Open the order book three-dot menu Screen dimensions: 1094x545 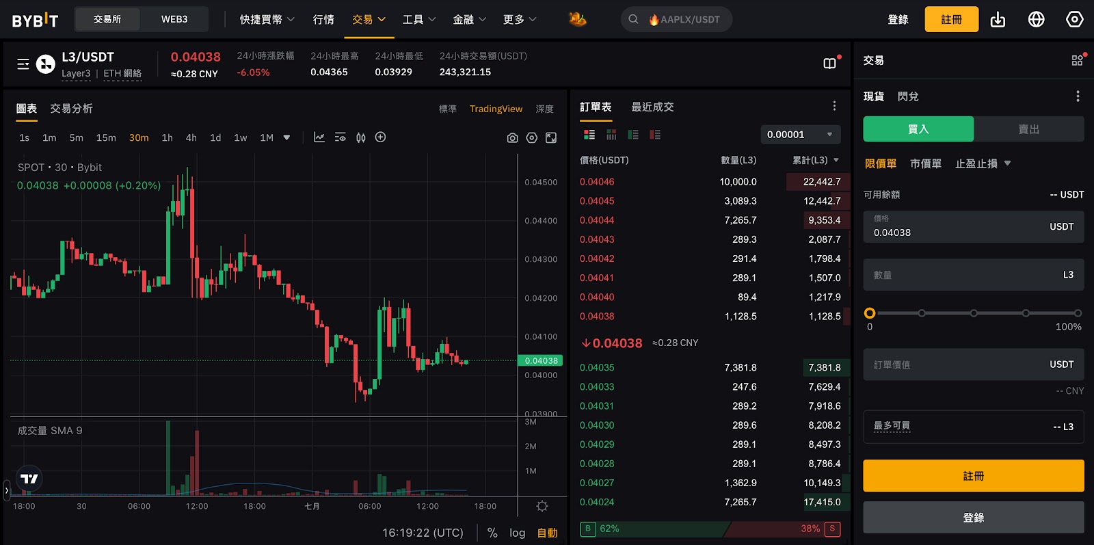[x=834, y=106]
